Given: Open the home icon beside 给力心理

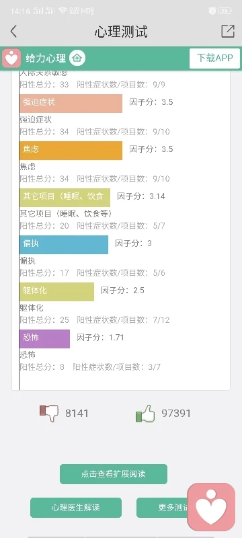Looking at the screenshot, I should tap(77, 58).
